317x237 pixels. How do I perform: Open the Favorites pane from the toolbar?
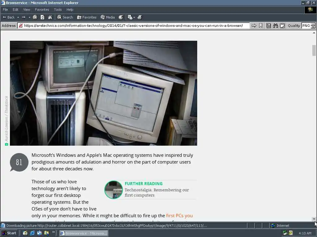click(87, 17)
